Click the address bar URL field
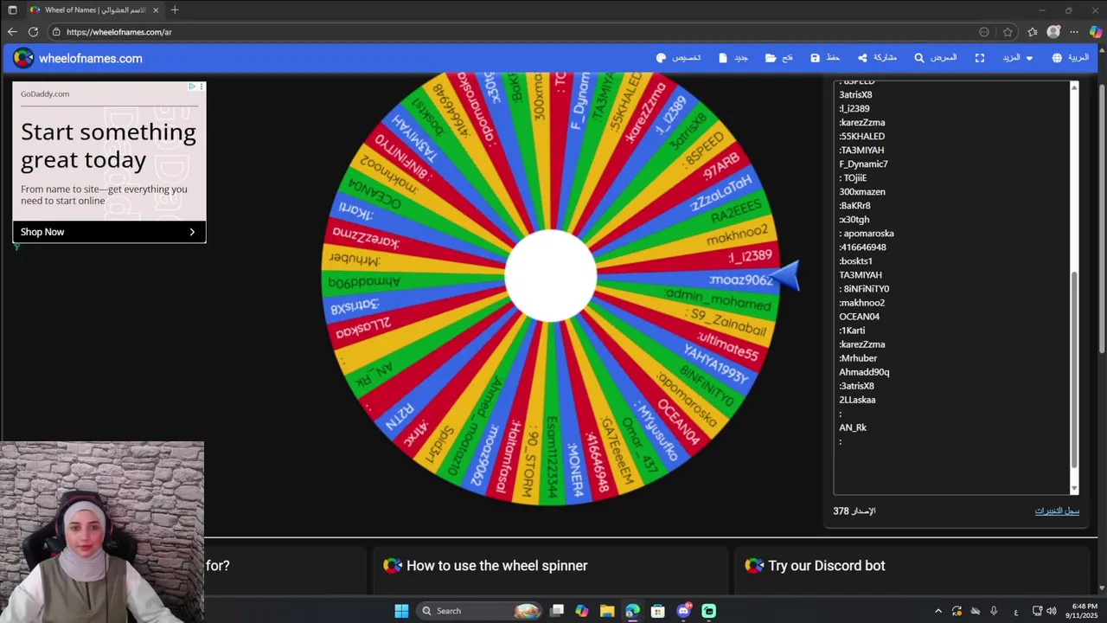The width and height of the screenshot is (1107, 623). click(x=519, y=32)
